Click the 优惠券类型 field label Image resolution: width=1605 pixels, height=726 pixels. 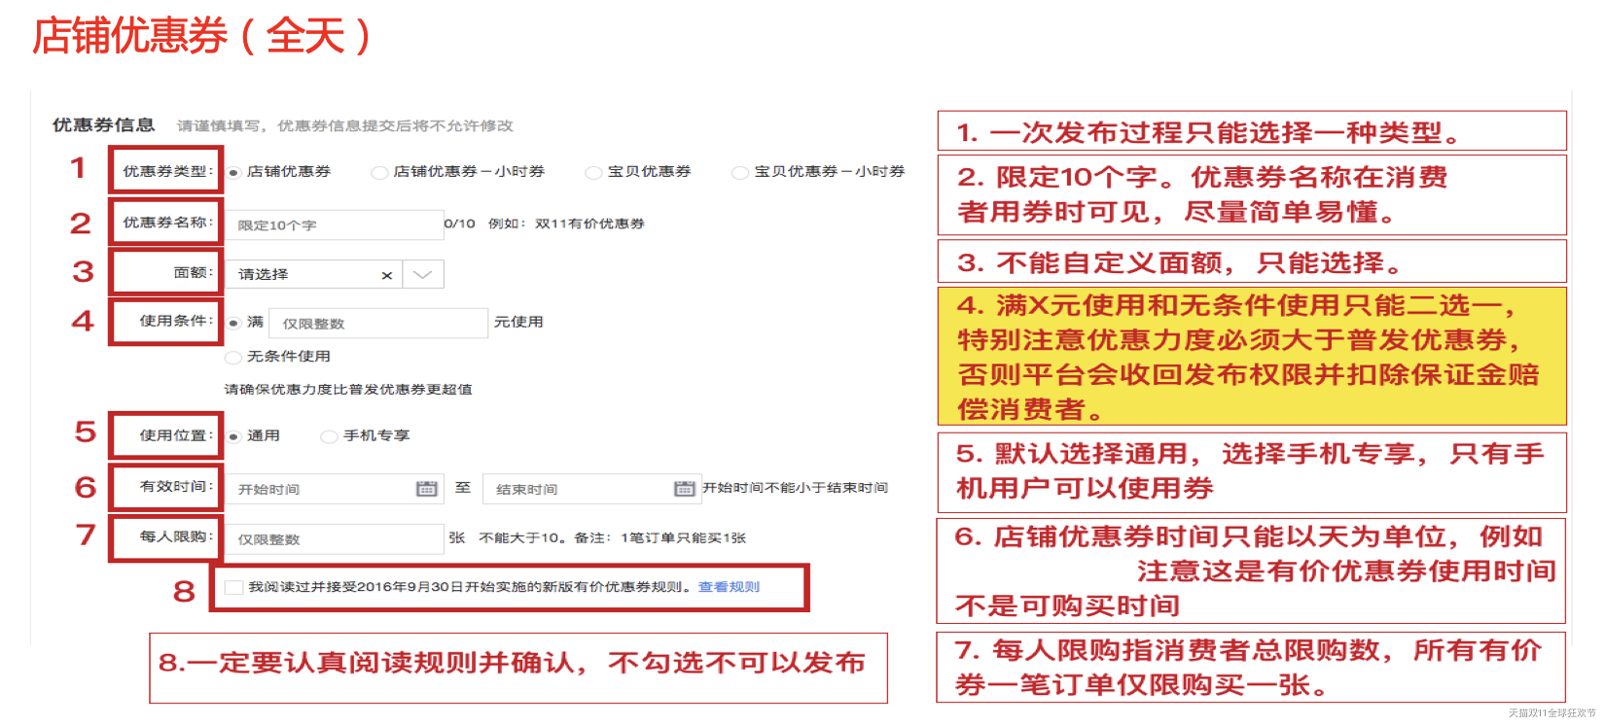(167, 171)
